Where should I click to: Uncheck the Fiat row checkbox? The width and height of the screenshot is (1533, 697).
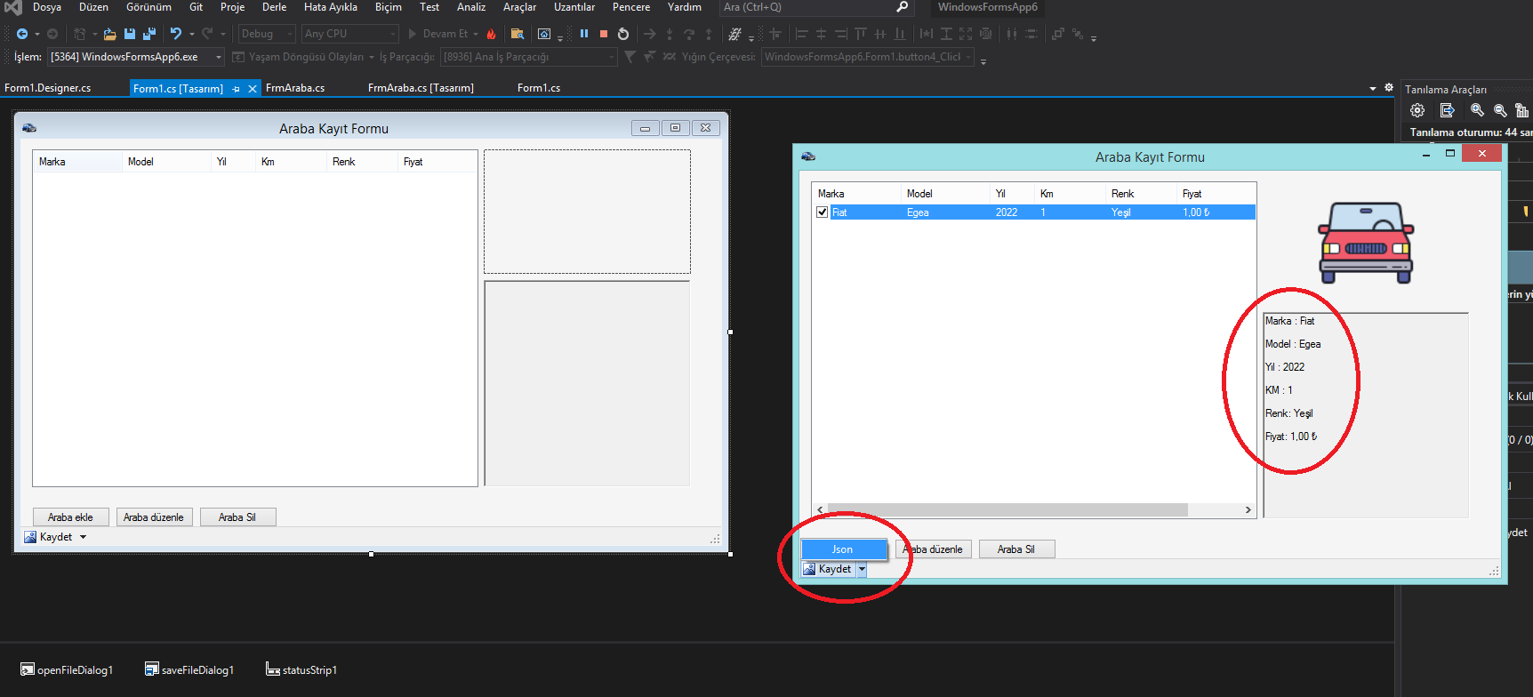point(823,212)
